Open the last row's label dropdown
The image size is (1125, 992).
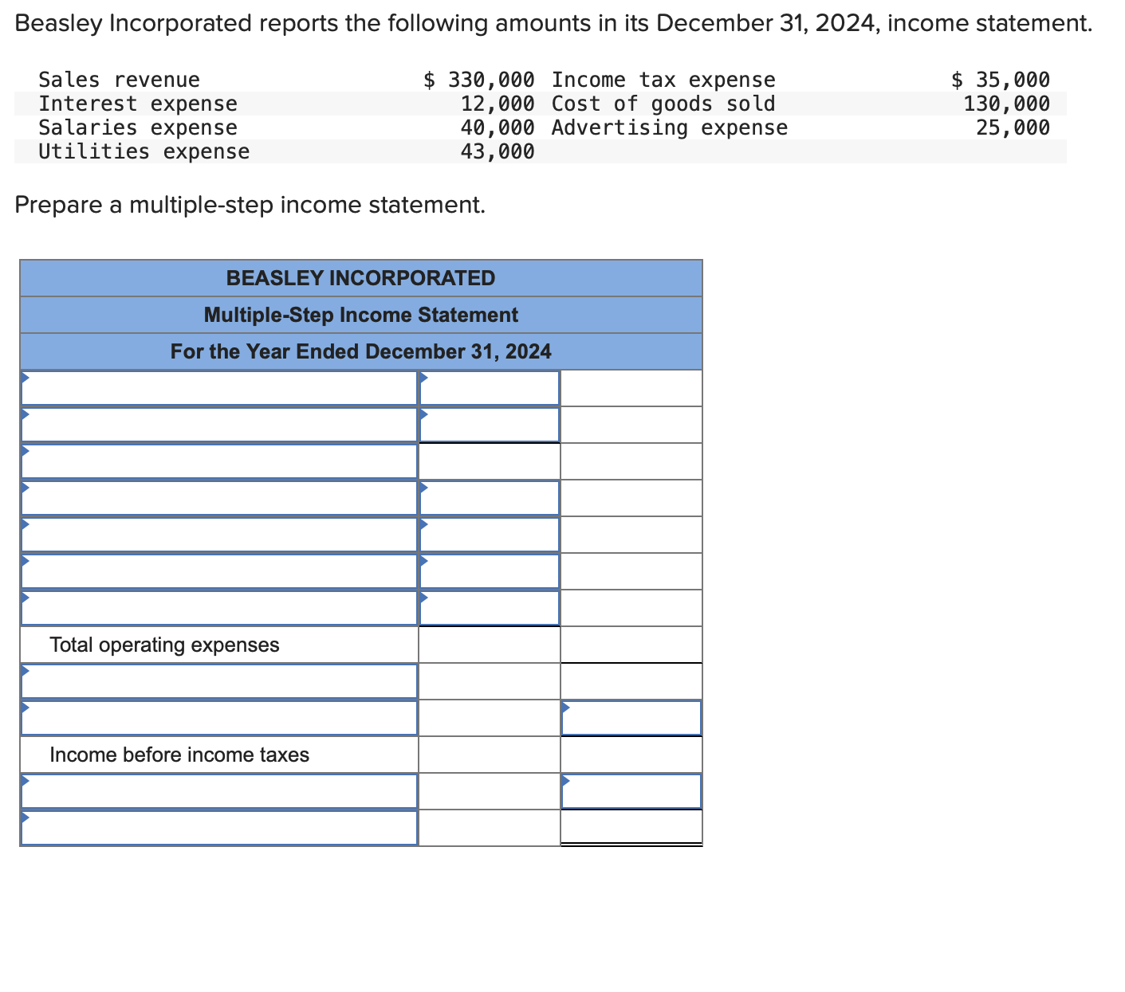tap(219, 828)
